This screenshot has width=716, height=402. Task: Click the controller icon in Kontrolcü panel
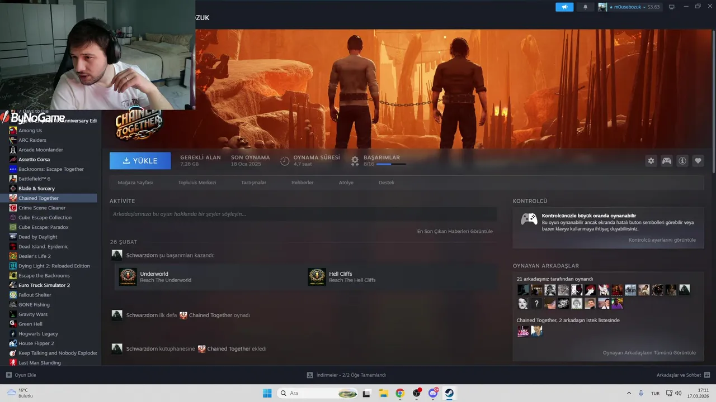click(529, 219)
